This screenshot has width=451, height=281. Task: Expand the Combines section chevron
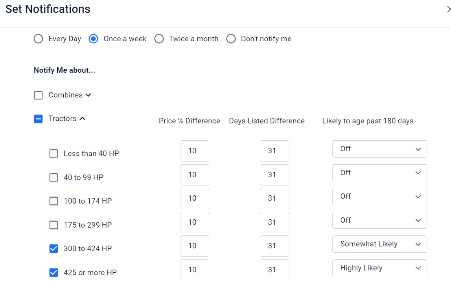click(x=88, y=95)
